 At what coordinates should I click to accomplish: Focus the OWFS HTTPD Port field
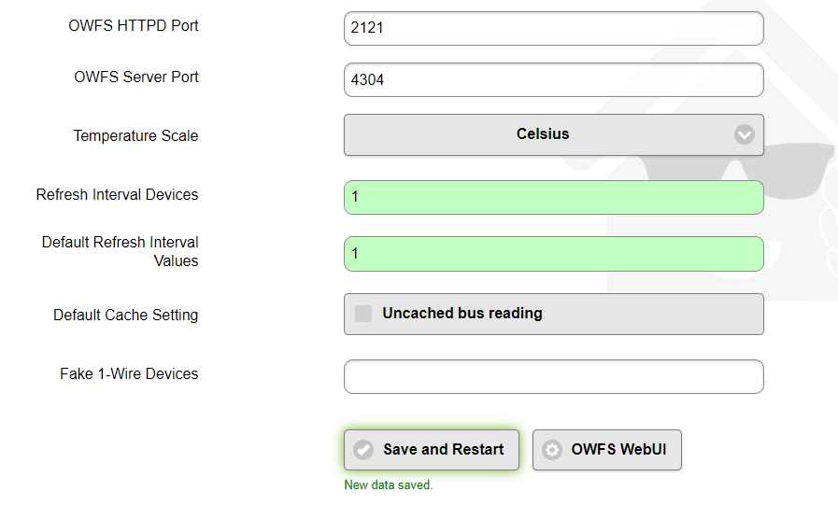(x=553, y=28)
